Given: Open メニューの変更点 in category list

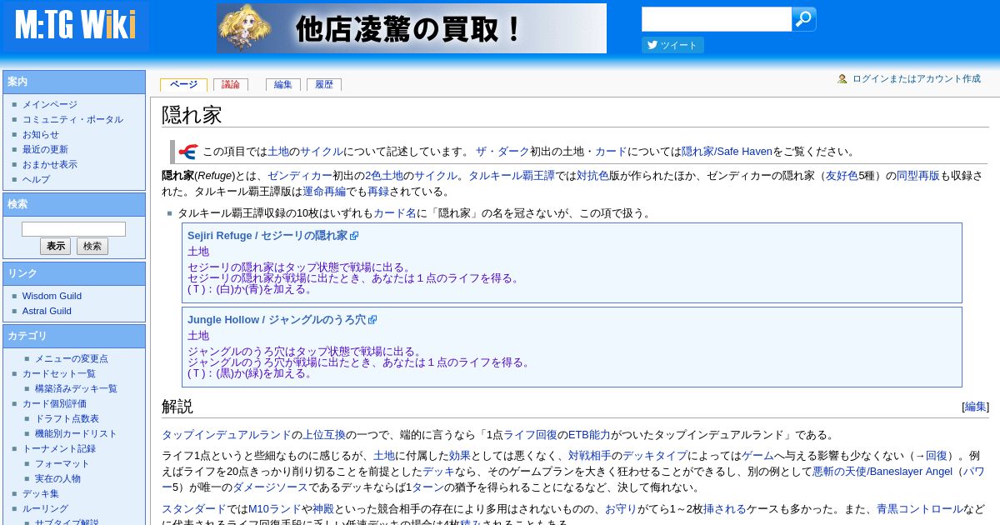Looking at the screenshot, I should (72, 359).
